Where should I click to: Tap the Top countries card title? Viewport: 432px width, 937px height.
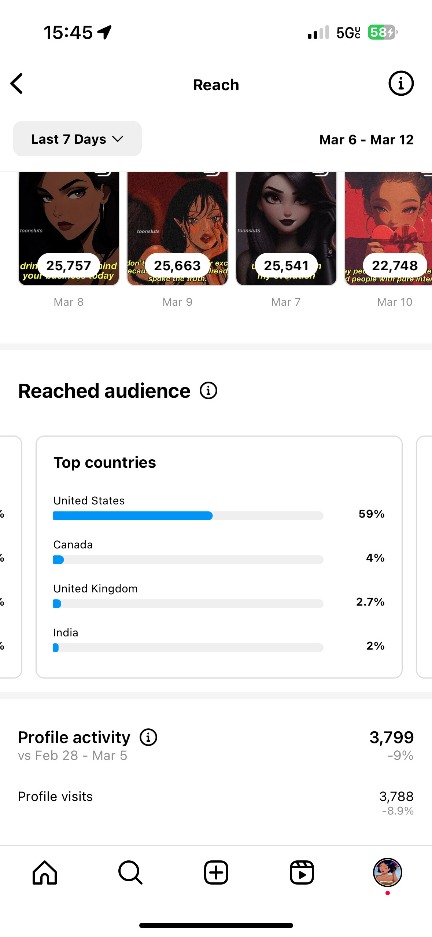[105, 463]
